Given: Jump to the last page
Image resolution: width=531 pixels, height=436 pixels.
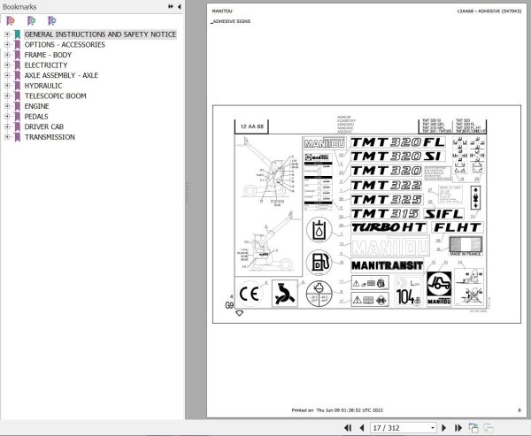Looking at the screenshot, I should coord(458,428).
